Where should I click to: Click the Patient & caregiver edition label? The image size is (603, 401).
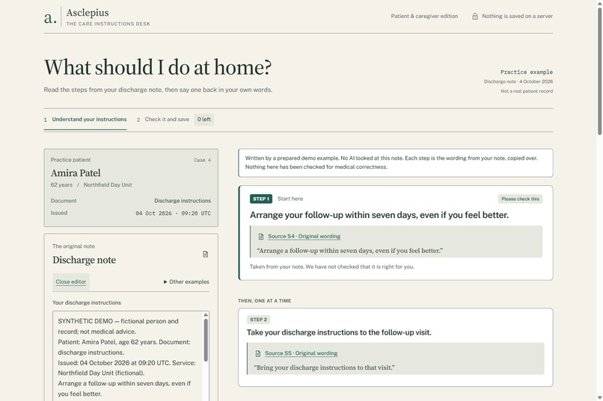click(x=424, y=16)
